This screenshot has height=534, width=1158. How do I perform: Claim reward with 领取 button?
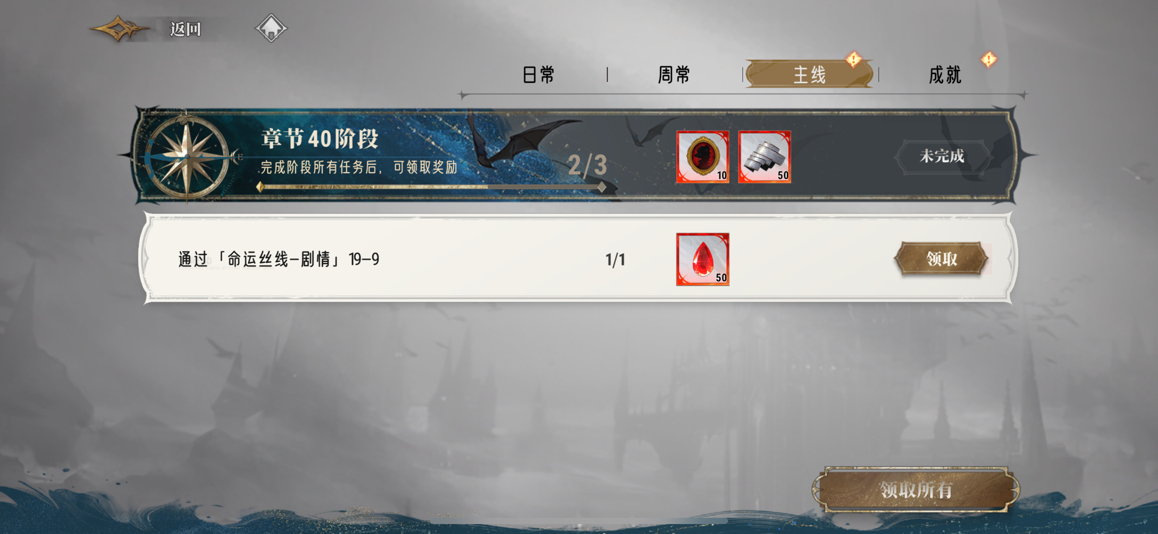[941, 258]
